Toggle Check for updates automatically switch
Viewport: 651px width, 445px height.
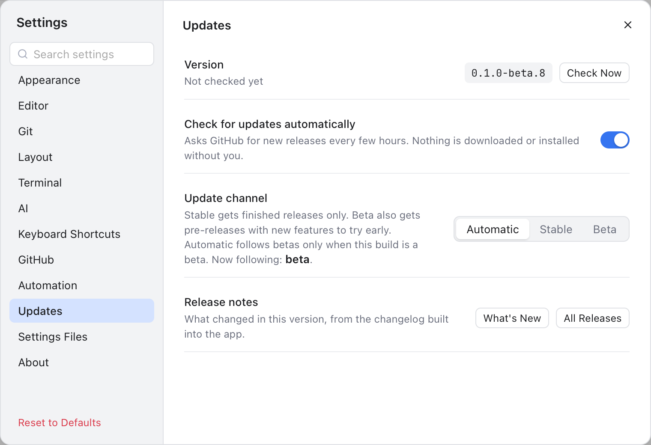(x=615, y=140)
